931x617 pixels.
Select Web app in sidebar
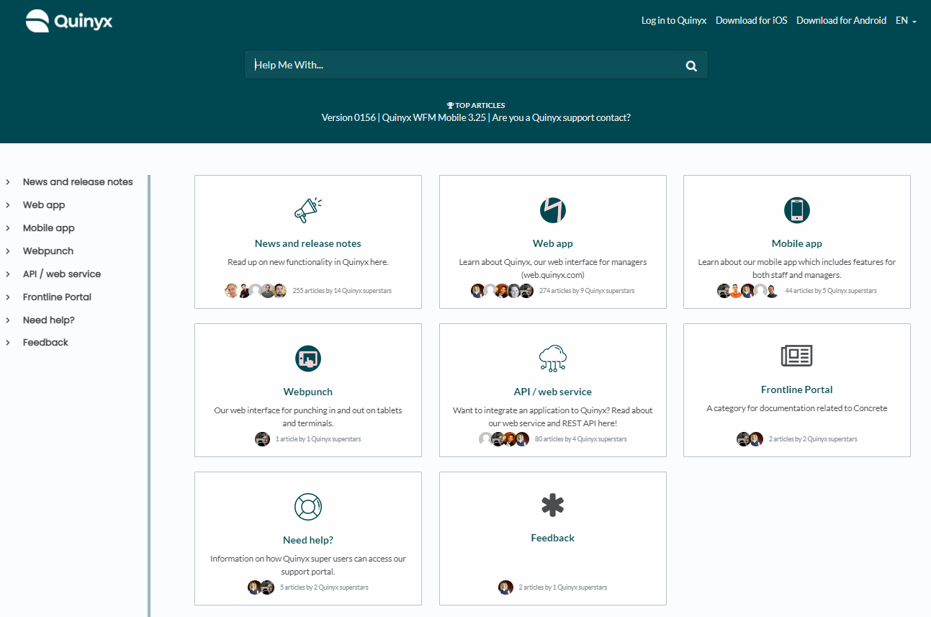(44, 205)
